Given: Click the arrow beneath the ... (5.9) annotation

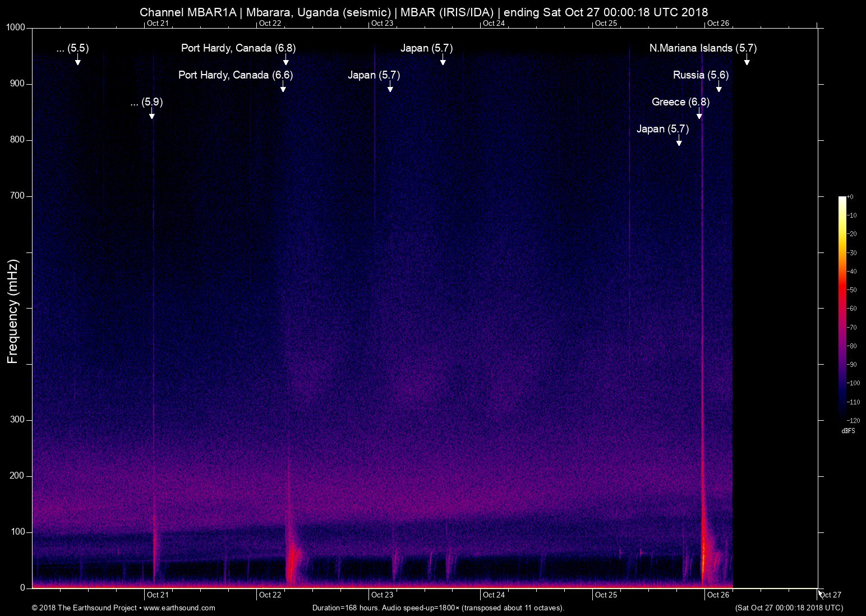Looking at the screenshot, I should point(152,114).
